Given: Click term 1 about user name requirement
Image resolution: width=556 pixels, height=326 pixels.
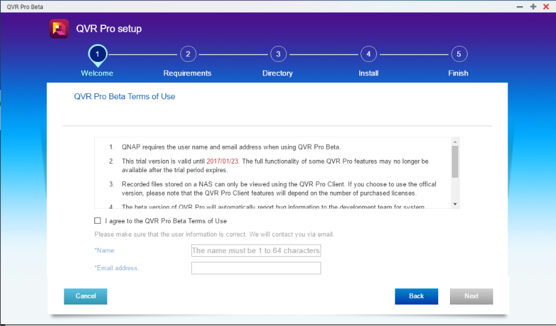Looking at the screenshot, I should [231, 147].
